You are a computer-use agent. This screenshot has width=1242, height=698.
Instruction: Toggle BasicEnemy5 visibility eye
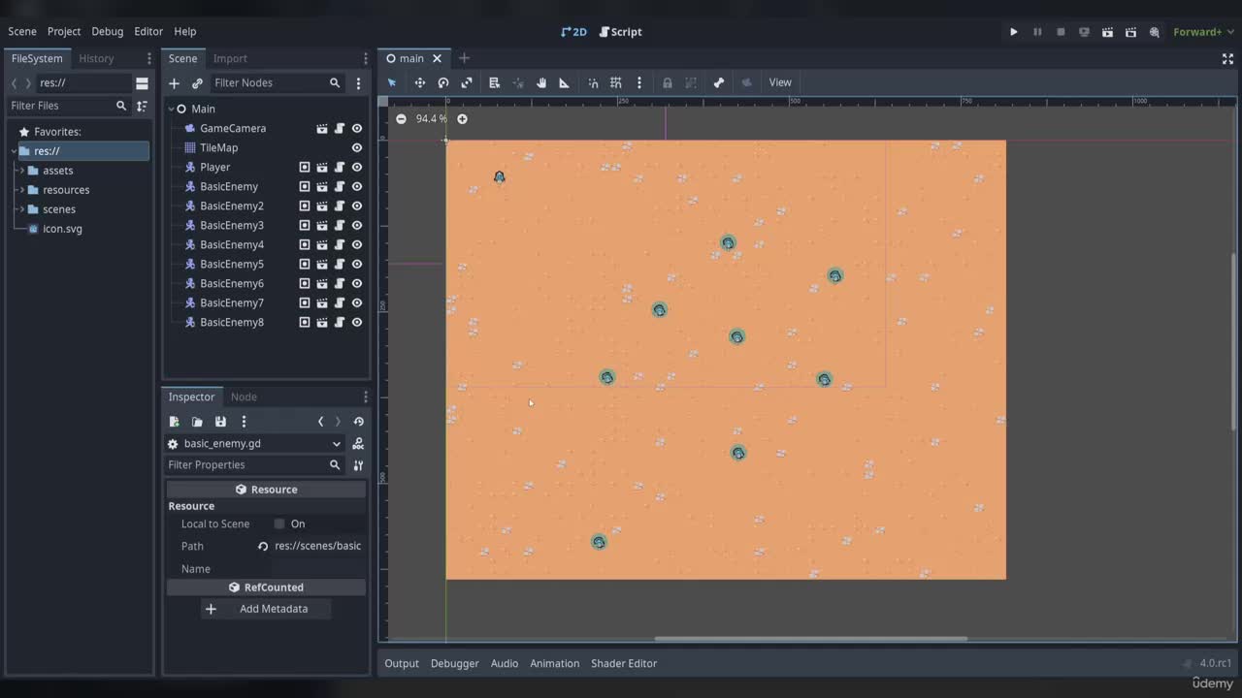tap(357, 264)
